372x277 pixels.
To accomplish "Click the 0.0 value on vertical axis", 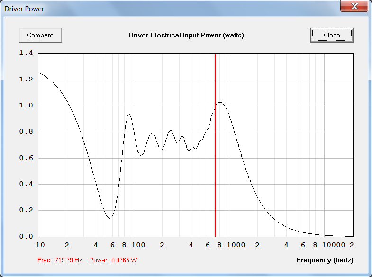I will click(26, 236).
